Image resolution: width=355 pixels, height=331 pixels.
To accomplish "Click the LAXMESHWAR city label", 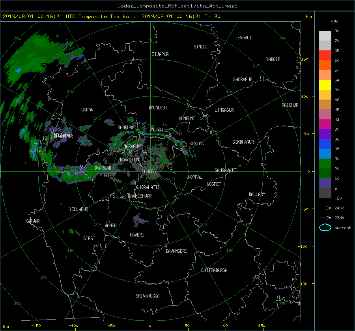I will pyautogui.click(x=140, y=196).
